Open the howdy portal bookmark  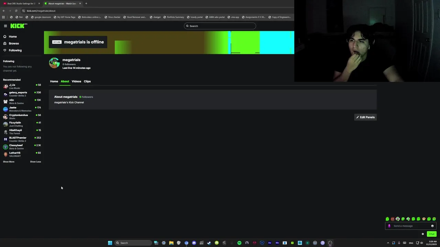pyautogui.click(x=195, y=17)
